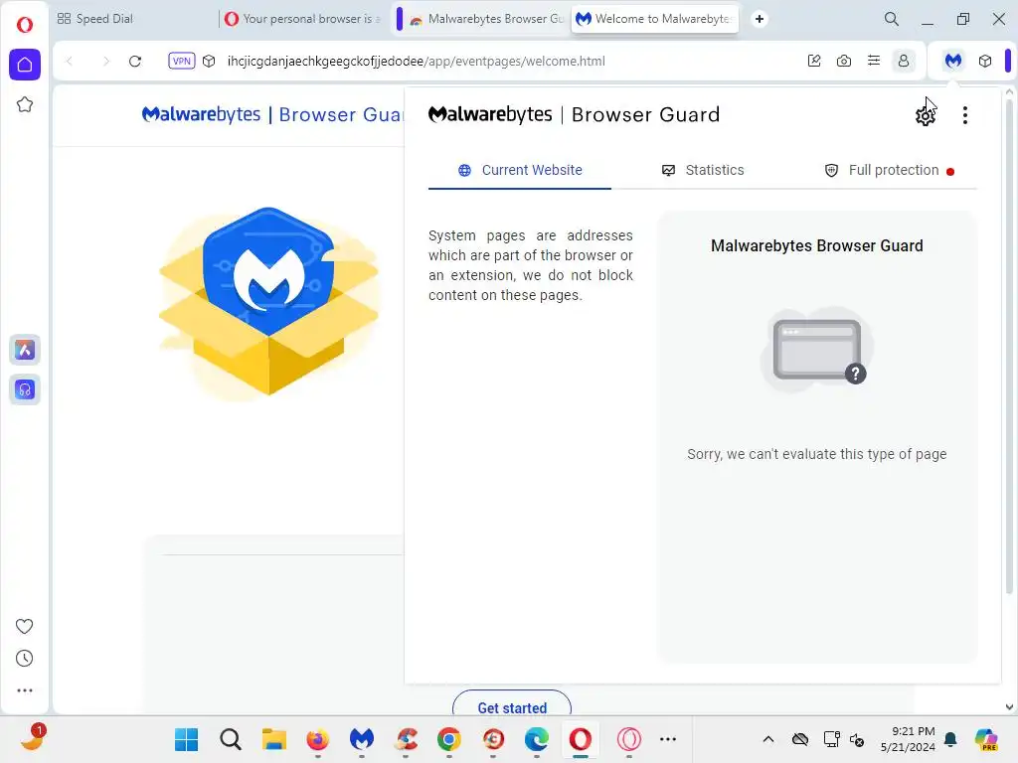This screenshot has height=763, width=1018.
Task: Open sidebar history clock icon
Action: click(24, 659)
